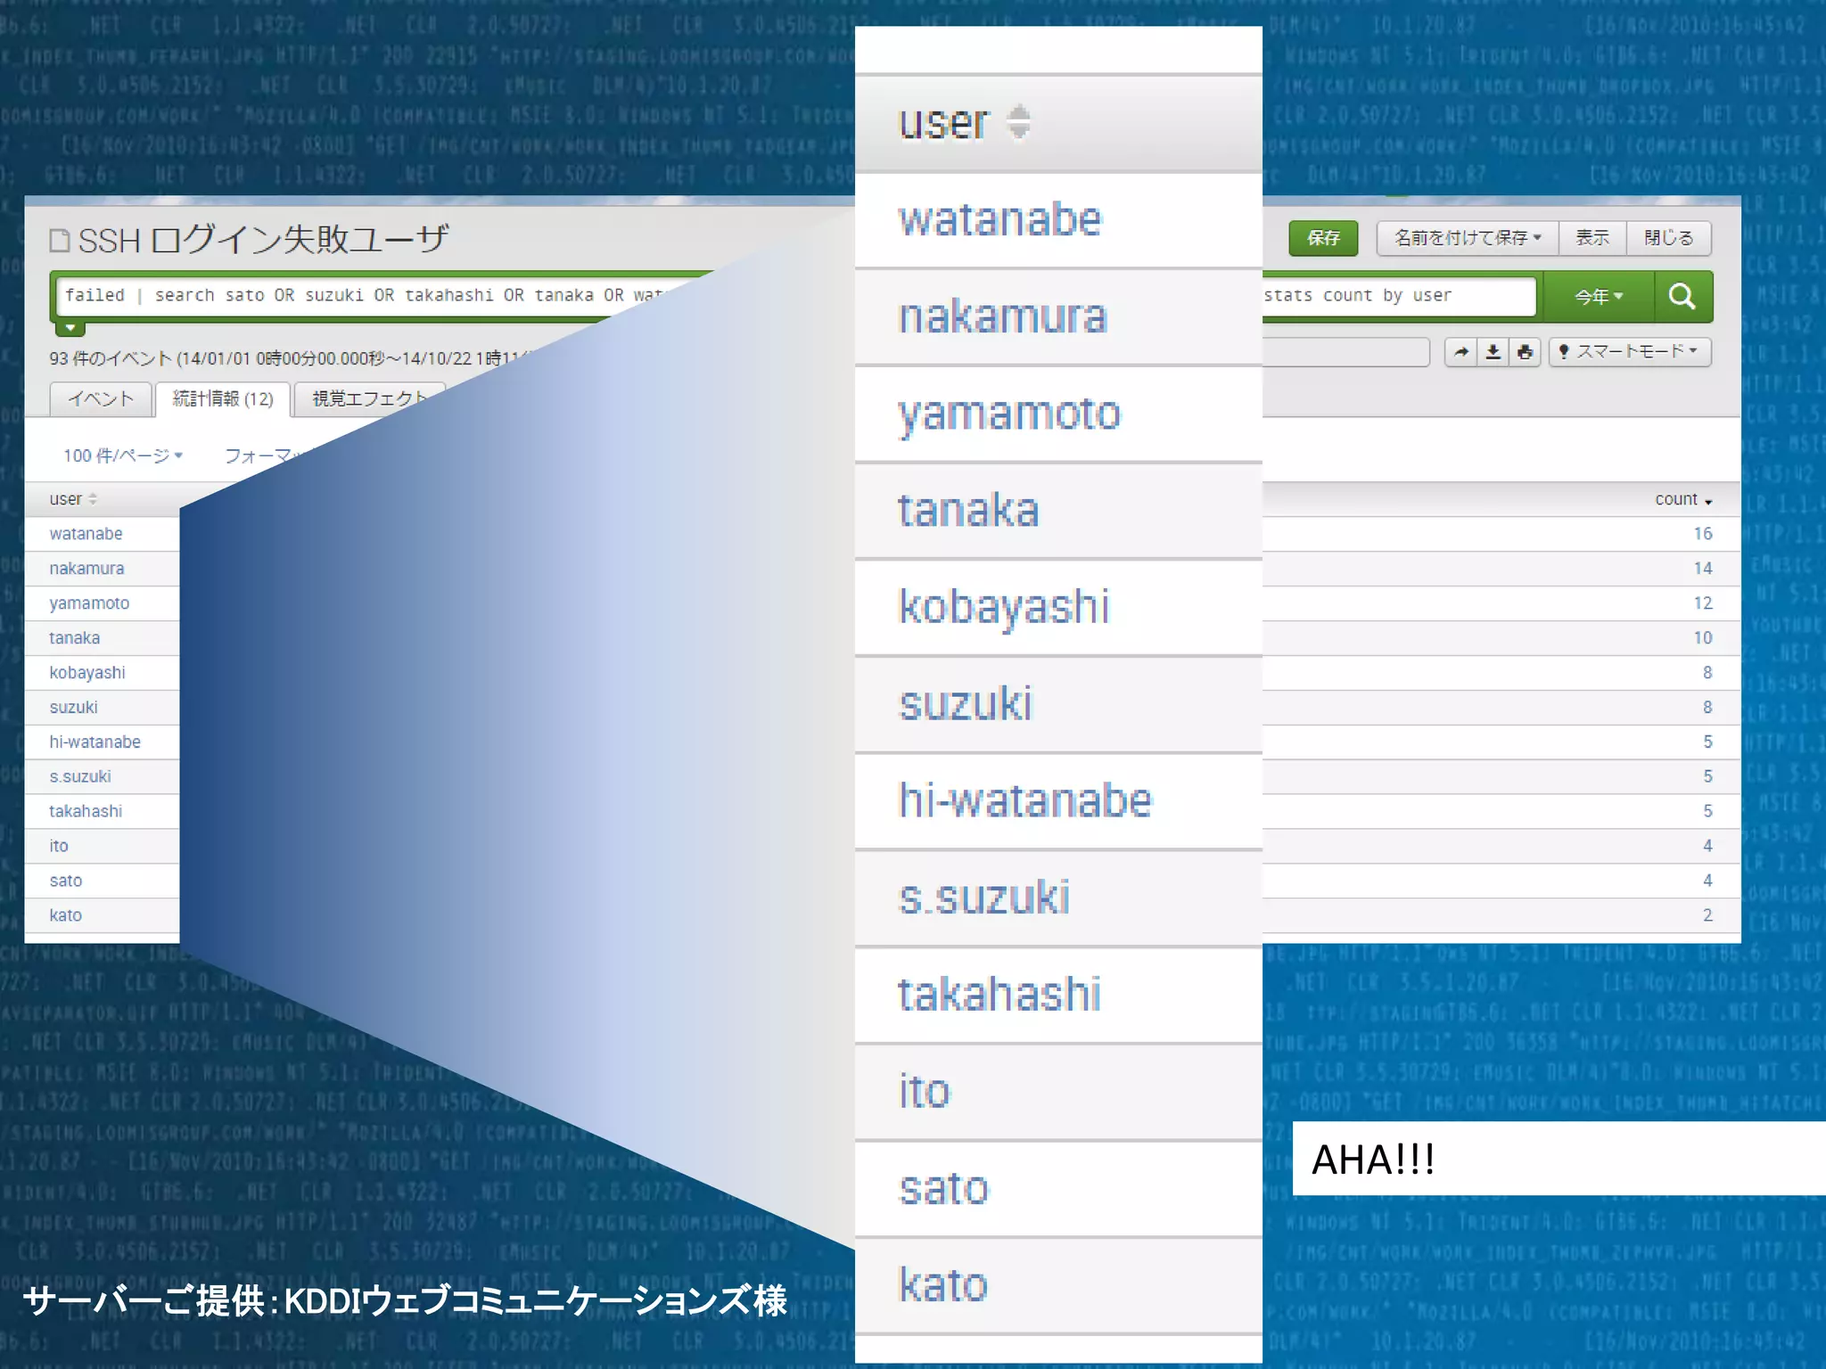Click into the search query field starting with failed

pos(374,296)
